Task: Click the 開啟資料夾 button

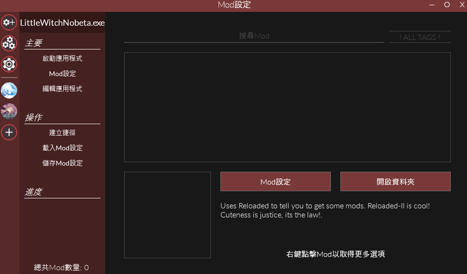Action: click(x=396, y=181)
